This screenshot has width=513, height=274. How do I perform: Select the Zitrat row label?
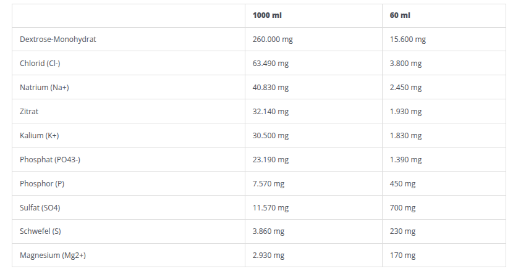[x=29, y=112]
